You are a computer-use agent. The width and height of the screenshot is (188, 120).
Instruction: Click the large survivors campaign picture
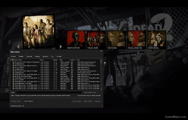pyautogui.click(x=38, y=32)
